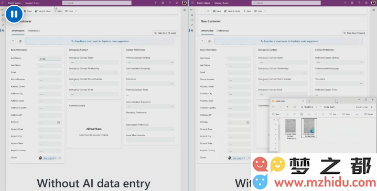The width and height of the screenshot is (377, 191).
Task: Click the search box in the left Power Apps window
Action: click(x=97, y=3)
